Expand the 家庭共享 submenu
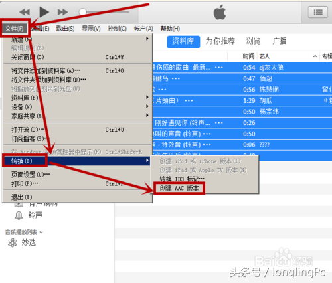This screenshot has width=332, height=283. [x=77, y=116]
